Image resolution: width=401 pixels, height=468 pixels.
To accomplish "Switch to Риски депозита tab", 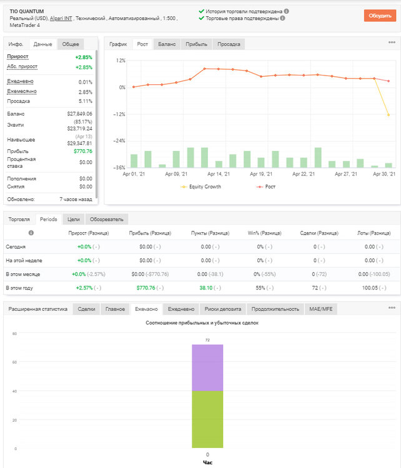I will pyautogui.click(x=223, y=310).
